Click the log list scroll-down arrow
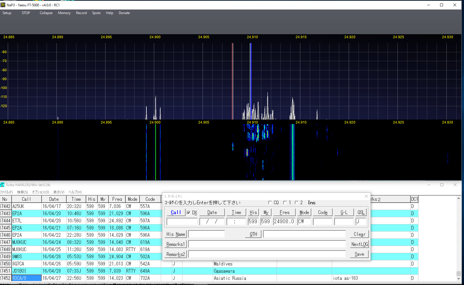The width and height of the screenshot is (464, 285). point(459,279)
